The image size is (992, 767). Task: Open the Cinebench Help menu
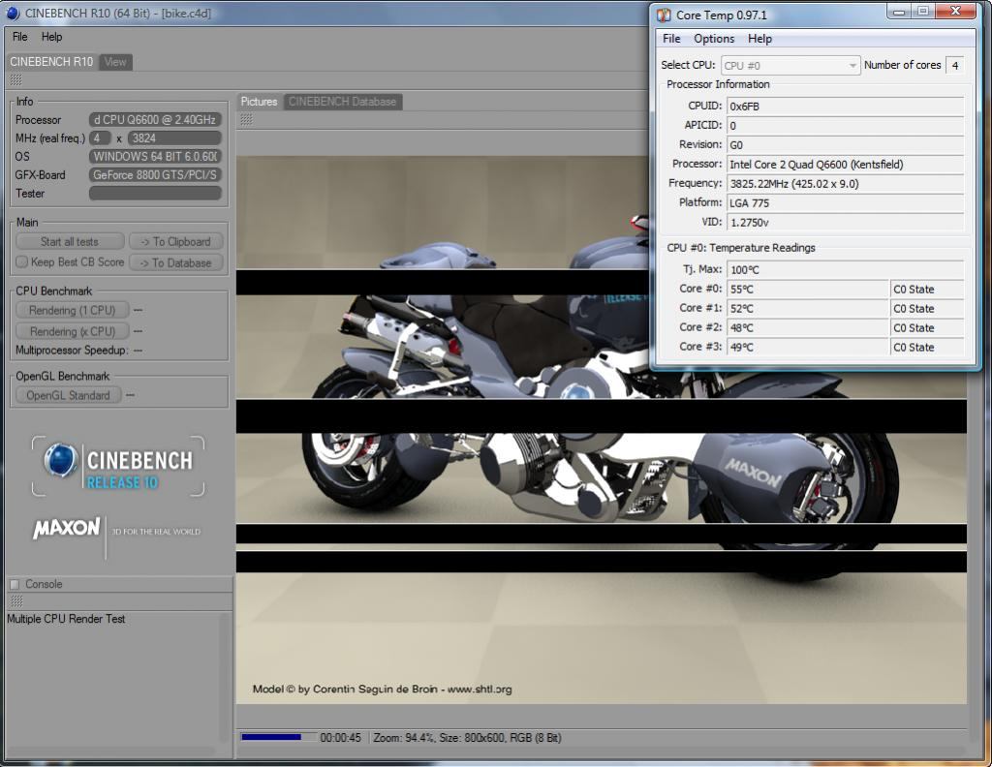click(52, 37)
